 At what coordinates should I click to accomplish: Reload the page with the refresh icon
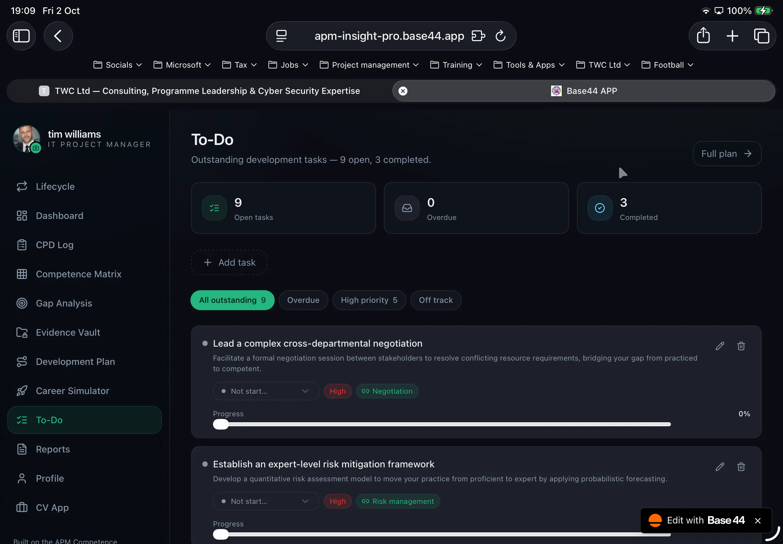500,36
